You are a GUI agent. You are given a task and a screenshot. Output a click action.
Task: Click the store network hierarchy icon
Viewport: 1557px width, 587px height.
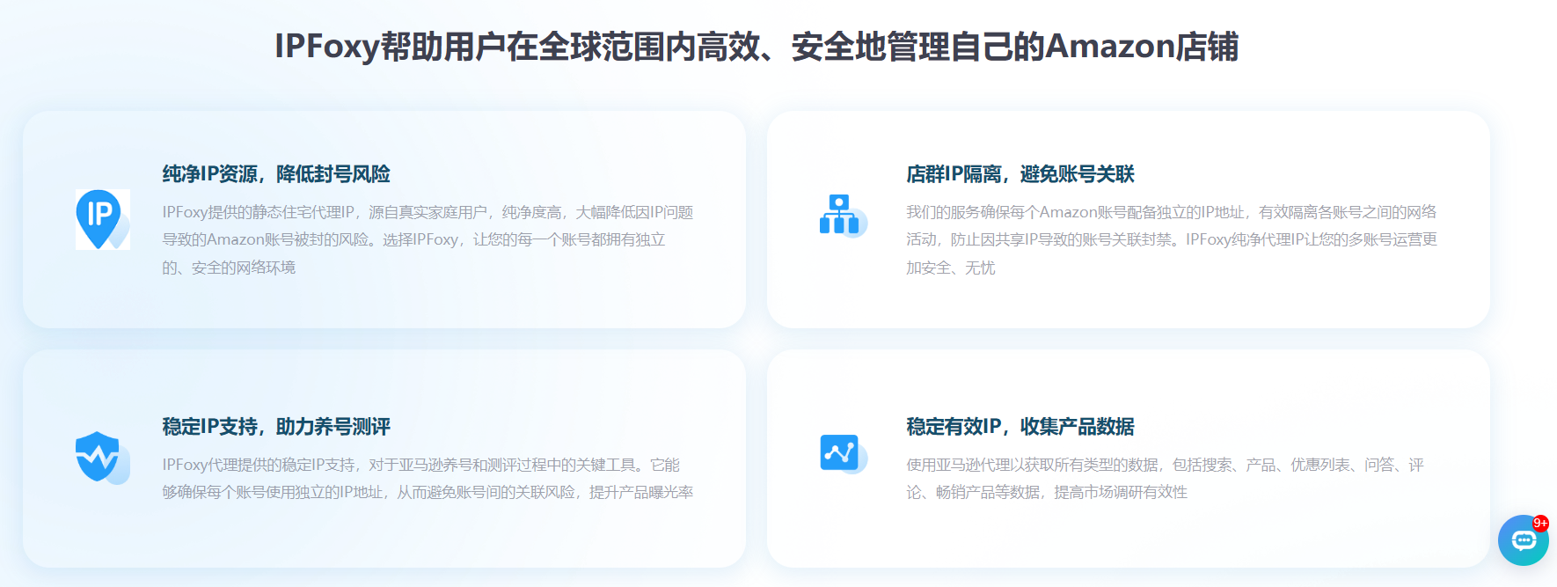(x=843, y=216)
